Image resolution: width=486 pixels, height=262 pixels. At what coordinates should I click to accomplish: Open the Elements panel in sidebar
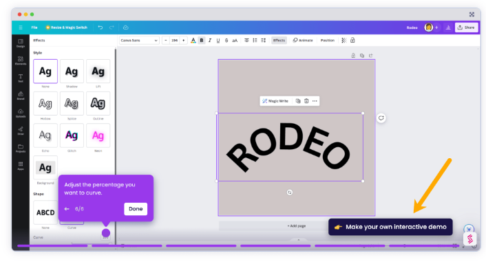pyautogui.click(x=21, y=61)
